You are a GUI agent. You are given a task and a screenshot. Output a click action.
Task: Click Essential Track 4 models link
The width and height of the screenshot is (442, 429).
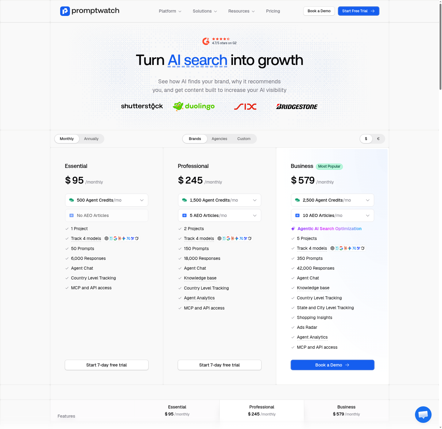point(86,238)
